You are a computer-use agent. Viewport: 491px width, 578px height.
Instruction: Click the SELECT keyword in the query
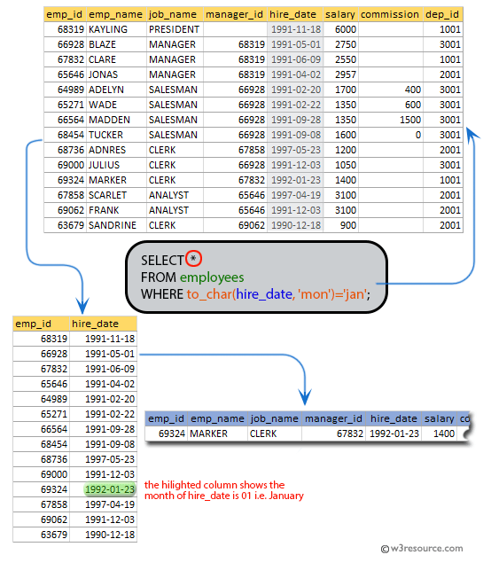[x=162, y=261]
